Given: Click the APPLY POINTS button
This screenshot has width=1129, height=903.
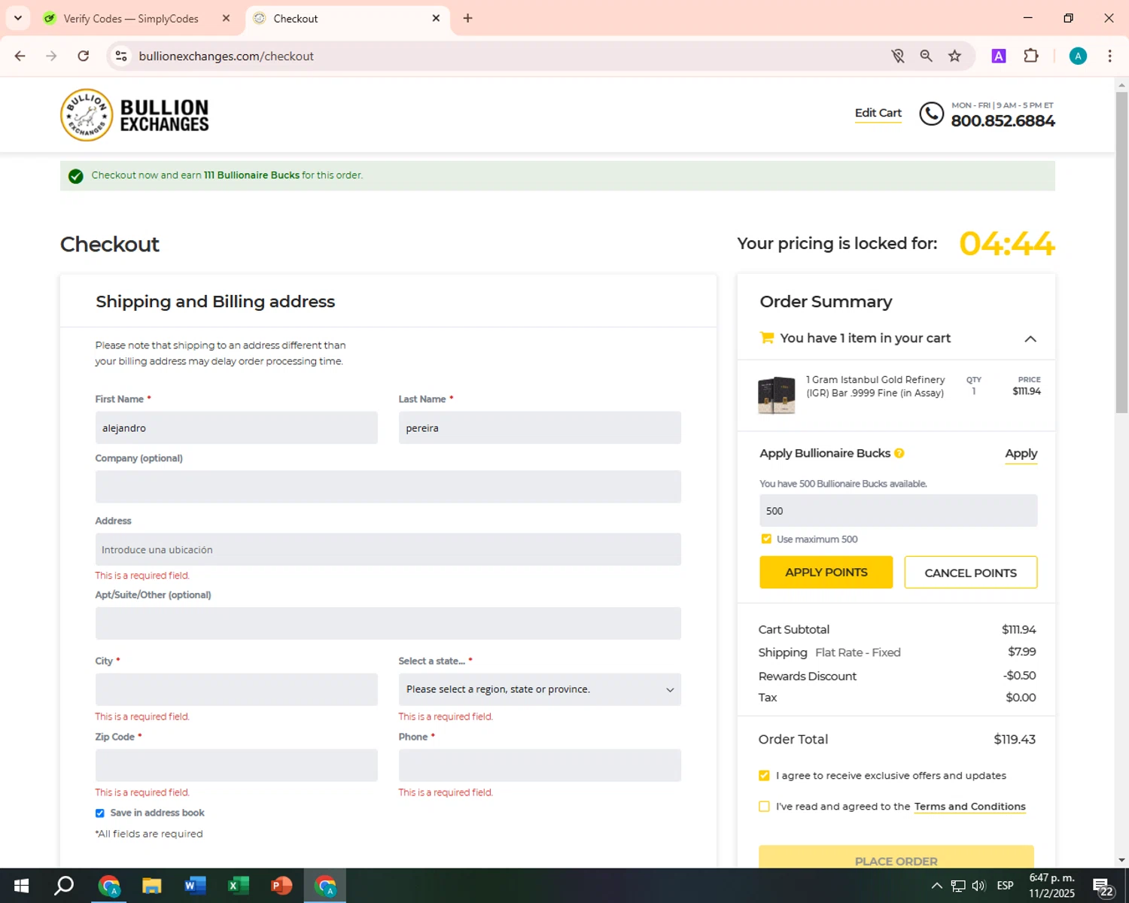Looking at the screenshot, I should 826,573.
